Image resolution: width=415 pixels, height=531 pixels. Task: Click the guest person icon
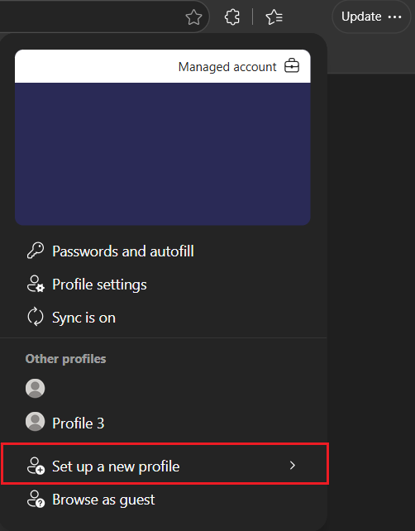pos(36,499)
